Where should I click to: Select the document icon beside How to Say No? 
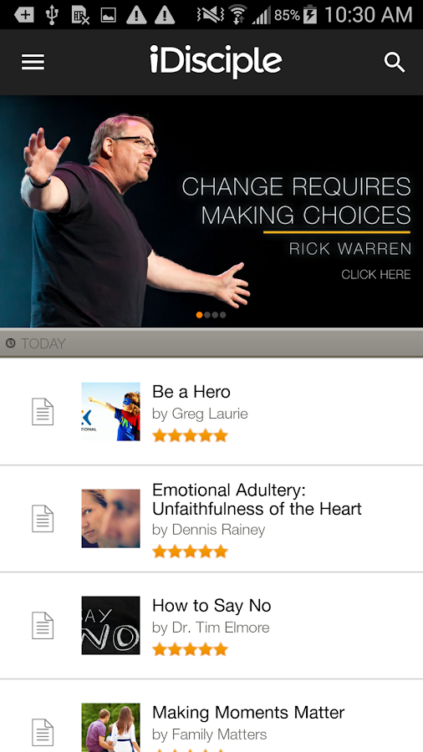click(x=42, y=625)
